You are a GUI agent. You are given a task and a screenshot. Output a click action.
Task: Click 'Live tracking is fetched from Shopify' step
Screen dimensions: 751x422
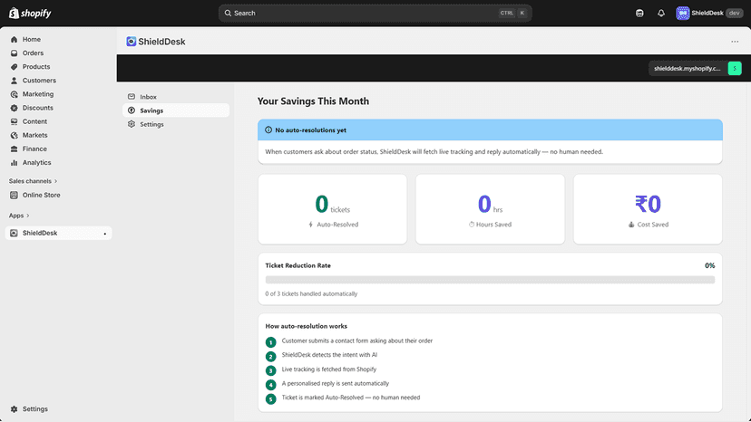329,369
